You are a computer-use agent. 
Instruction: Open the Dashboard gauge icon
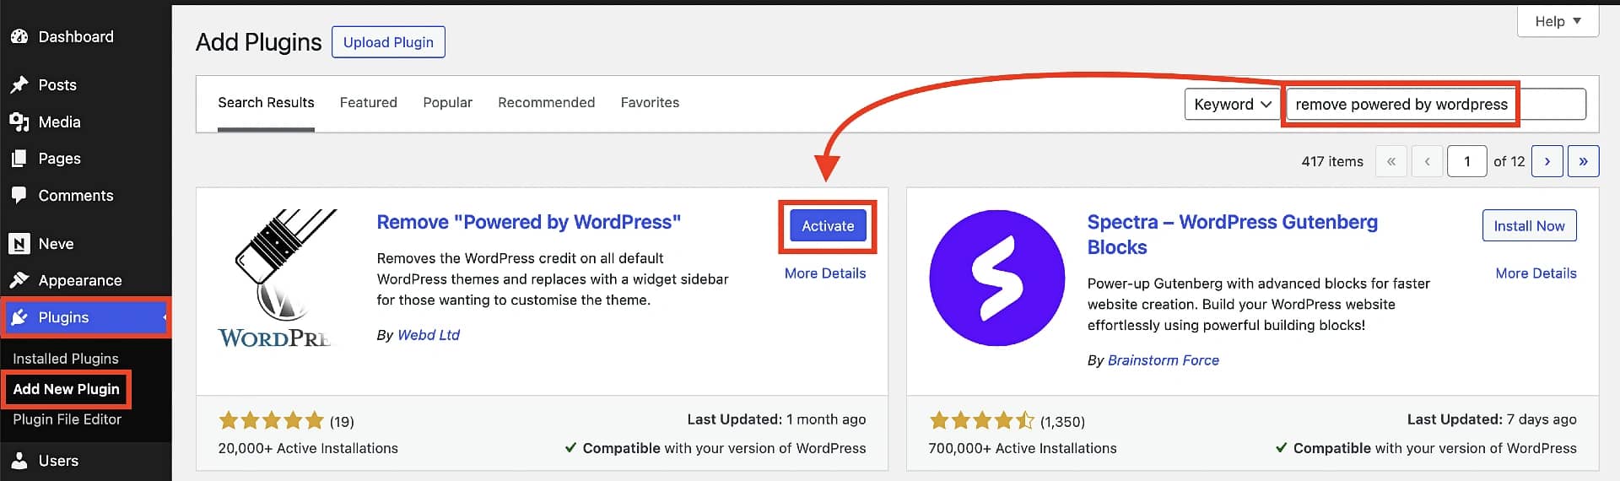(19, 36)
